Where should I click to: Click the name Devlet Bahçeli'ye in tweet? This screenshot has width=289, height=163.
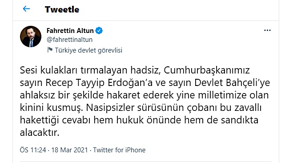[x=232, y=83]
